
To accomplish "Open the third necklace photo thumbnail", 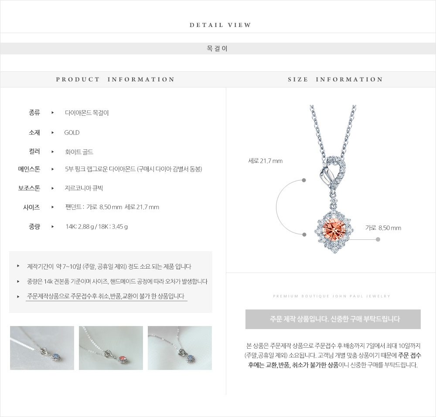I will pyautogui.click(x=180, y=348).
